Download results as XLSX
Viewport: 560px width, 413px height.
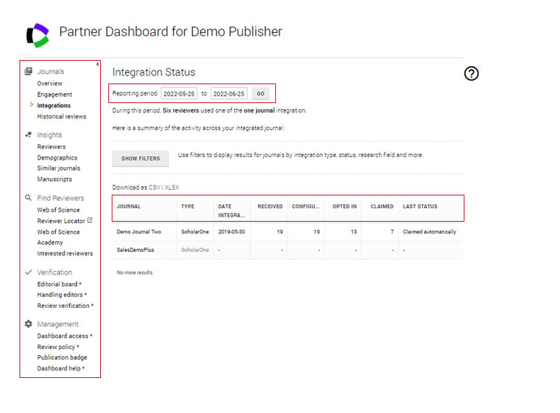point(172,187)
